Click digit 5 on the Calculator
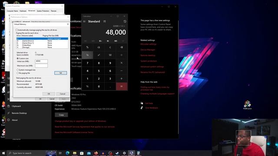The width and height of the screenshot is (278, 156). [99, 71]
